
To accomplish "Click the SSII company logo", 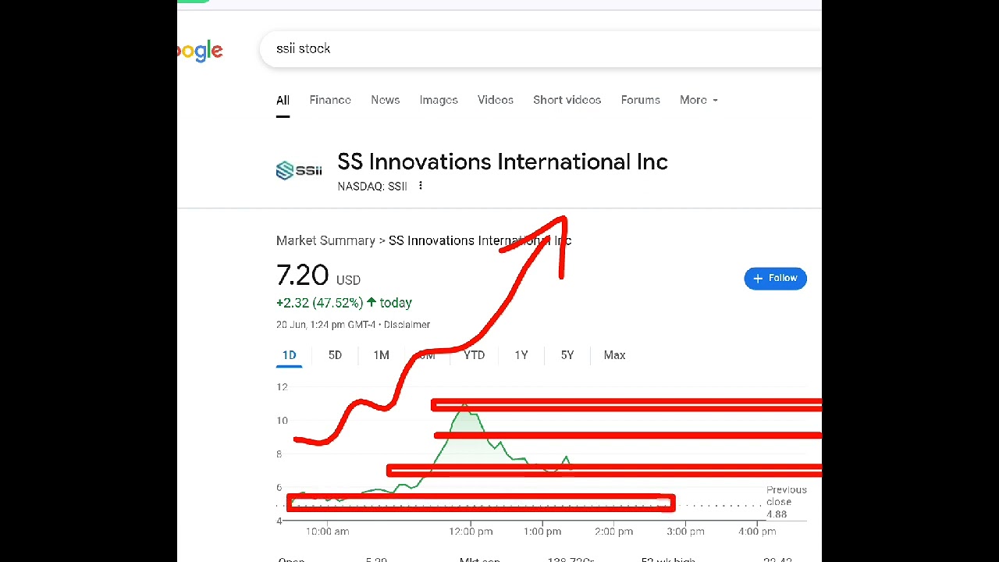I will tap(299, 170).
